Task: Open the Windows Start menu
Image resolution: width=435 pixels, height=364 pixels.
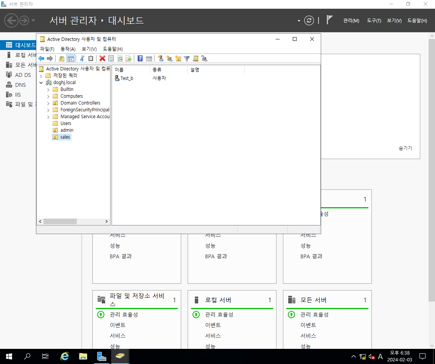Action: click(x=9, y=356)
